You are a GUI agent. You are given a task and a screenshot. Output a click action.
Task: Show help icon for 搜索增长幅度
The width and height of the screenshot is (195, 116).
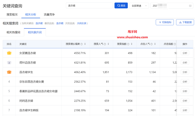click(82, 44)
